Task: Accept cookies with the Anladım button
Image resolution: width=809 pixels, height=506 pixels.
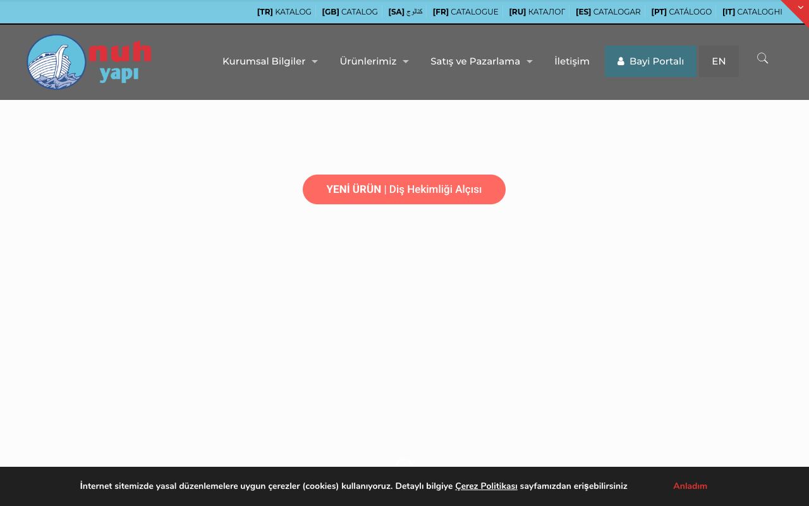Action: [690, 486]
